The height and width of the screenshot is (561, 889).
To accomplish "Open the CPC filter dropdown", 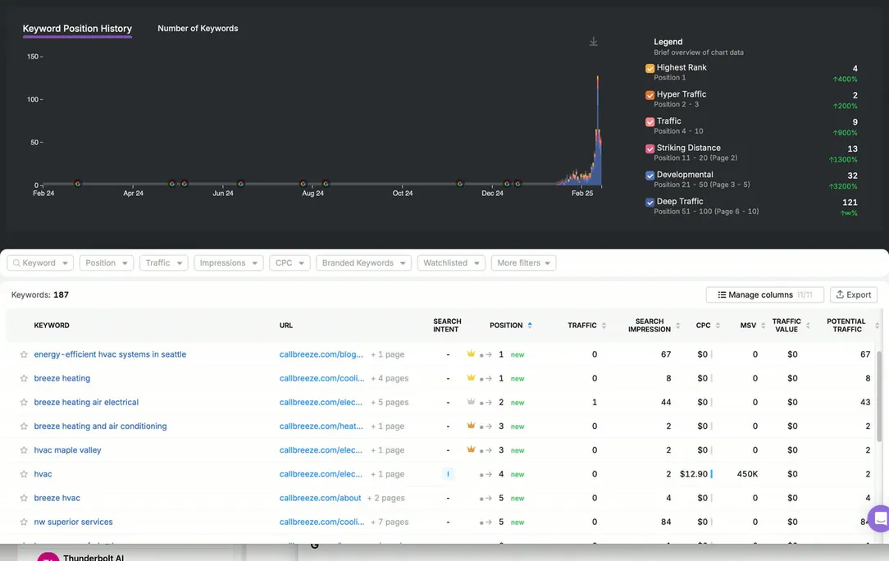I will (289, 262).
